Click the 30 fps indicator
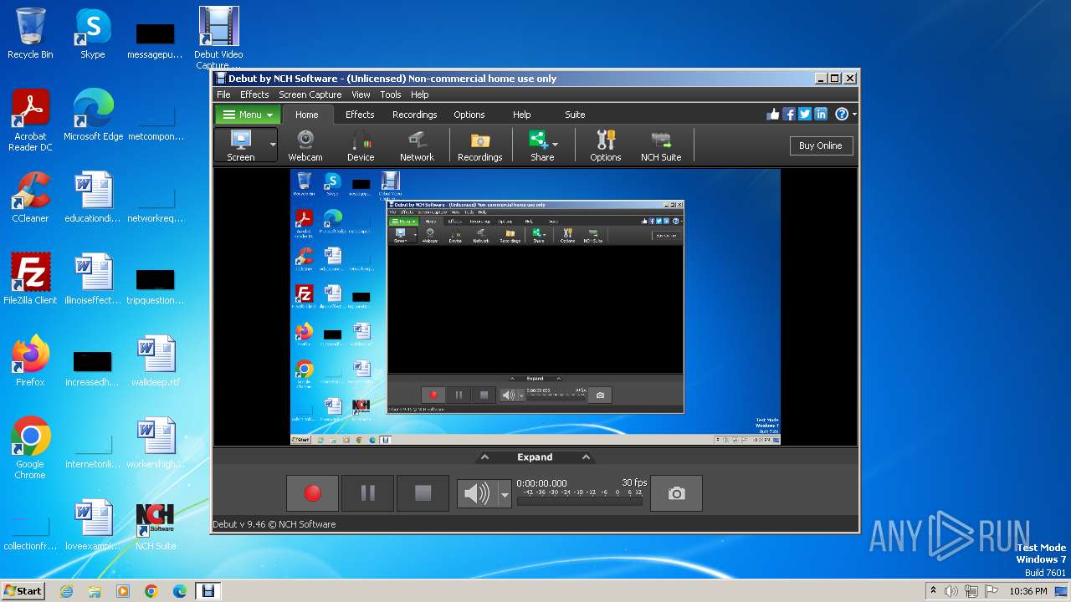Viewport: 1071px width, 602px height. pyautogui.click(x=634, y=482)
